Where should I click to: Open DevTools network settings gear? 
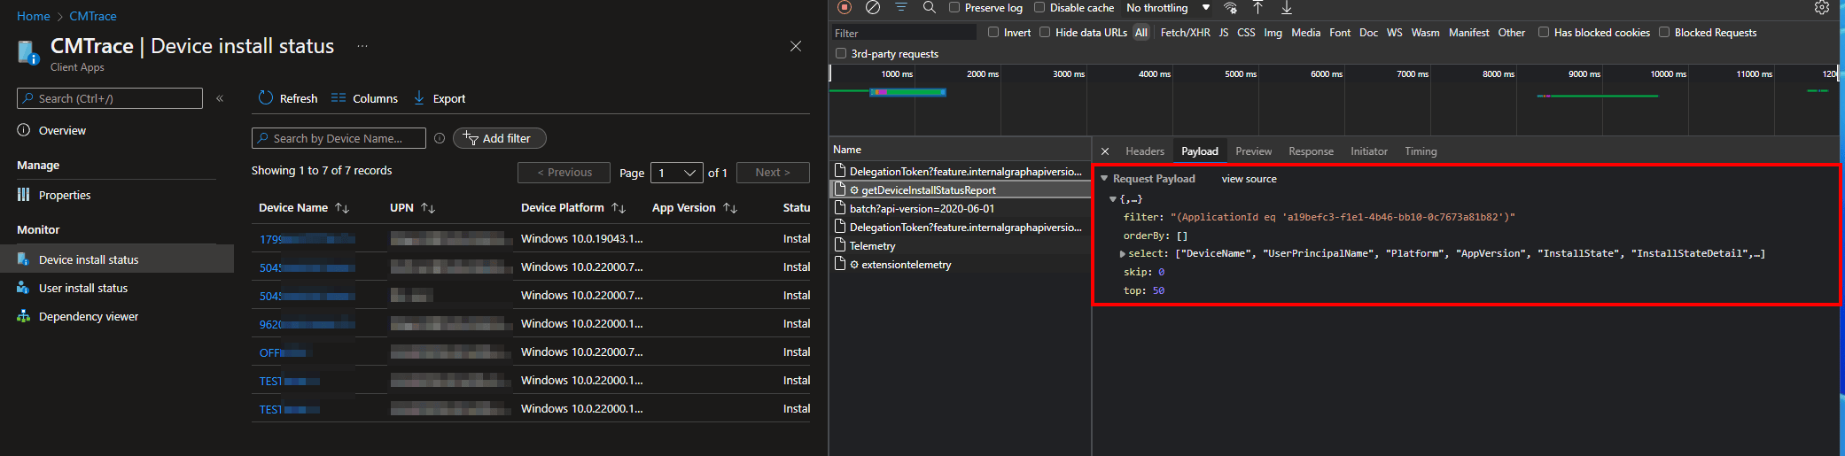click(1821, 7)
